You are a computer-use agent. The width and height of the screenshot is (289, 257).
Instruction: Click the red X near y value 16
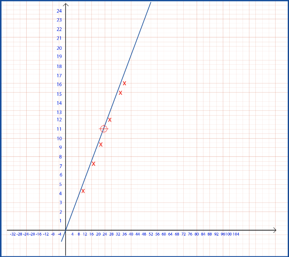(124, 84)
